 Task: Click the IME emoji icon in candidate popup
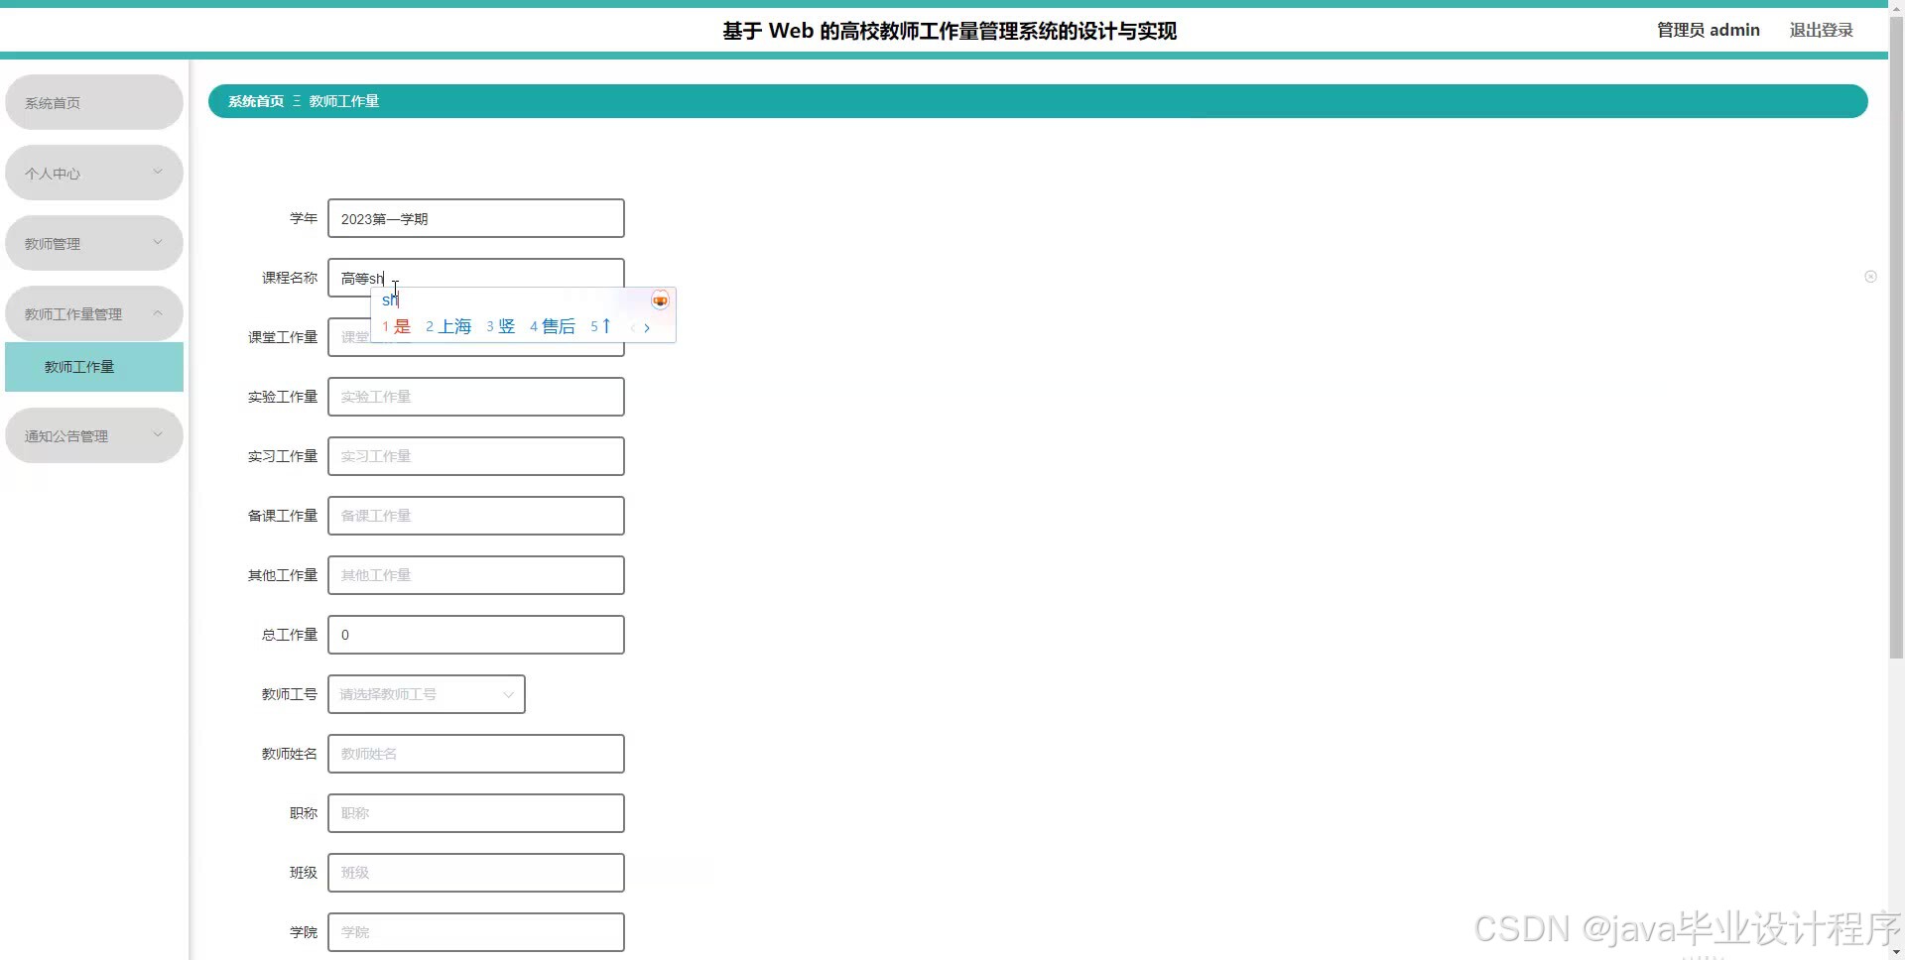point(660,300)
